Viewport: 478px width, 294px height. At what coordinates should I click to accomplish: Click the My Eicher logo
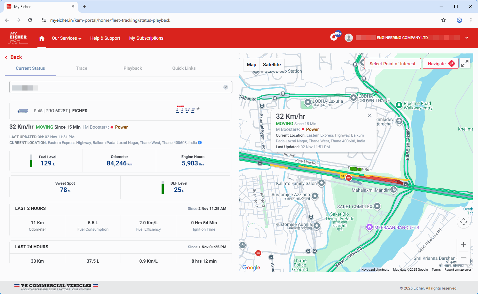(x=18, y=38)
